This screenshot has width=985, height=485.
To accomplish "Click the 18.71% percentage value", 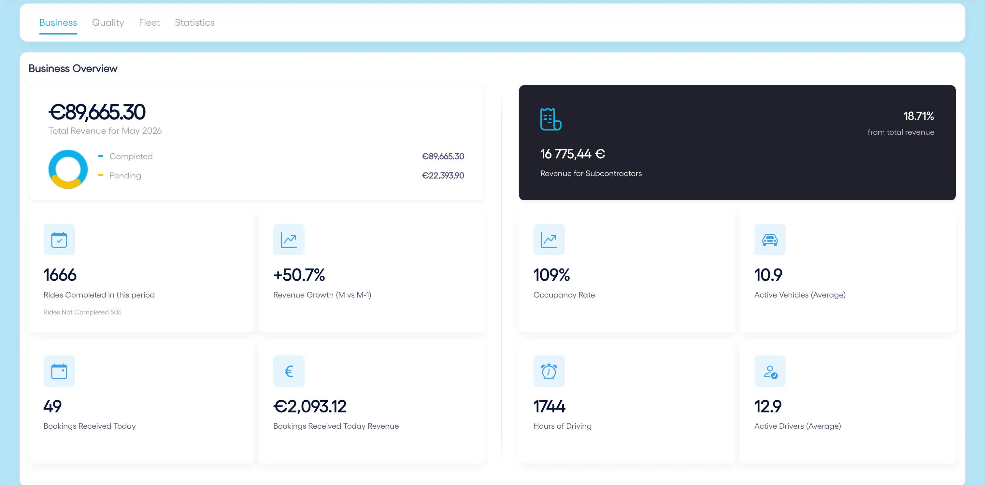I will click(919, 116).
